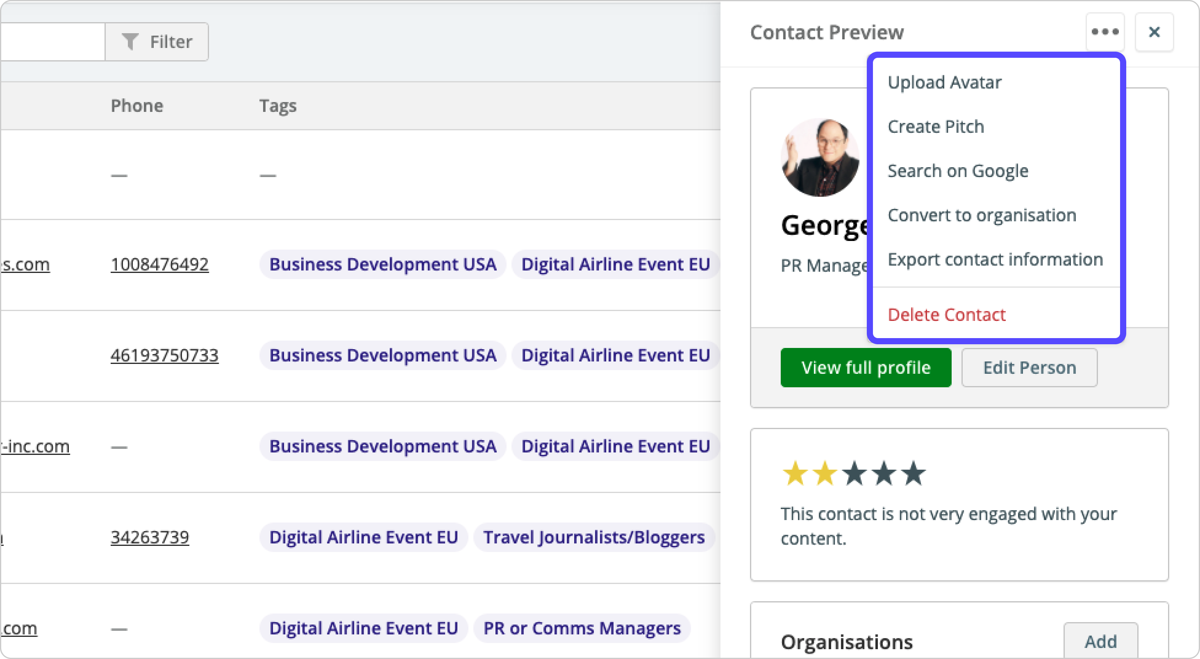Click Add button in Organisations section
The height and width of the screenshot is (659, 1200).
click(1100, 642)
